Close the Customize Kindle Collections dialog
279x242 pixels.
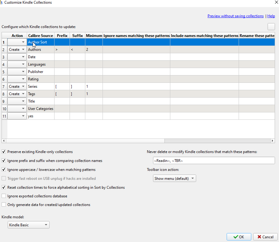pos(277,2)
